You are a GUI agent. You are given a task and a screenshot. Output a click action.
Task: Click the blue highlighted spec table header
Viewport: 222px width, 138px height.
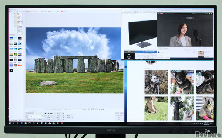(x=146, y=52)
